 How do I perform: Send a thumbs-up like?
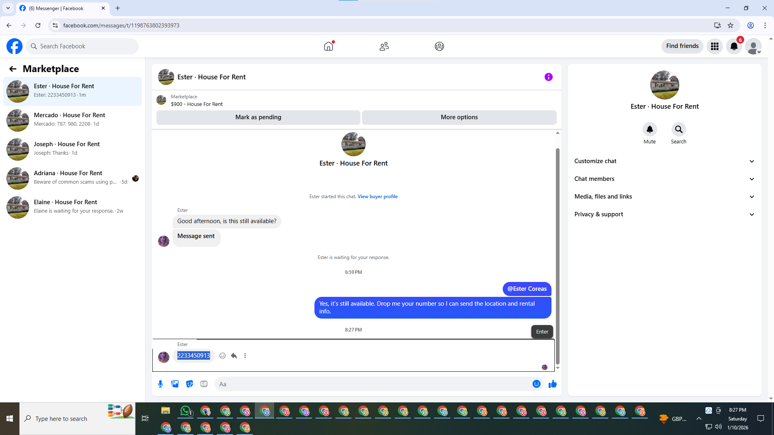point(552,384)
